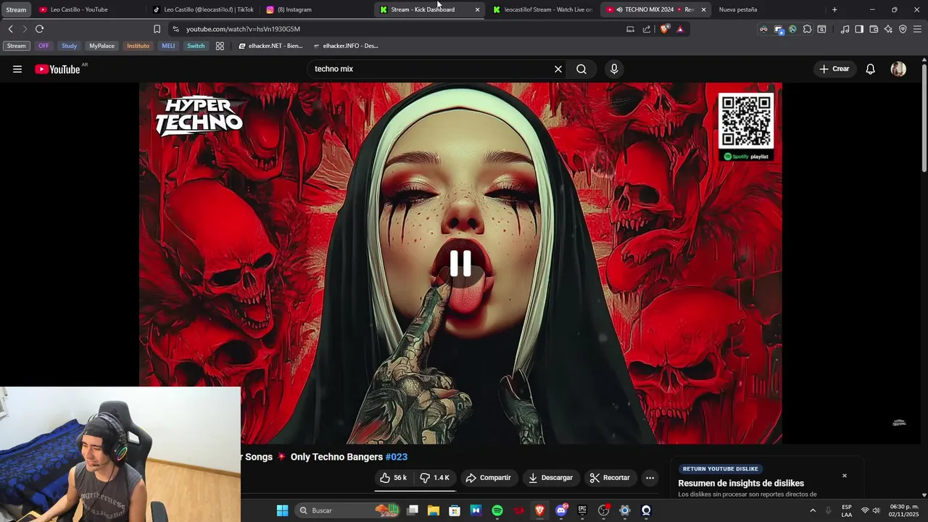Viewport: 928px width, 522px height.
Task: Clip the video with Recortar
Action: 610,478
